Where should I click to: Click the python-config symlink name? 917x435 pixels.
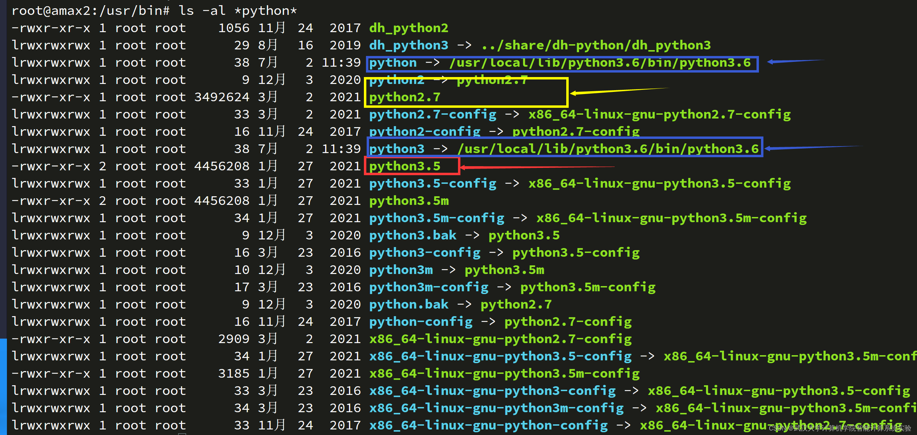point(421,322)
